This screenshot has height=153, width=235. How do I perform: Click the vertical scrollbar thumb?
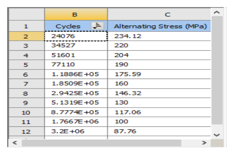(x=217, y=70)
